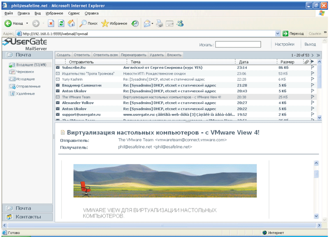Stop page loading with the red X icon

(x=51, y=23)
